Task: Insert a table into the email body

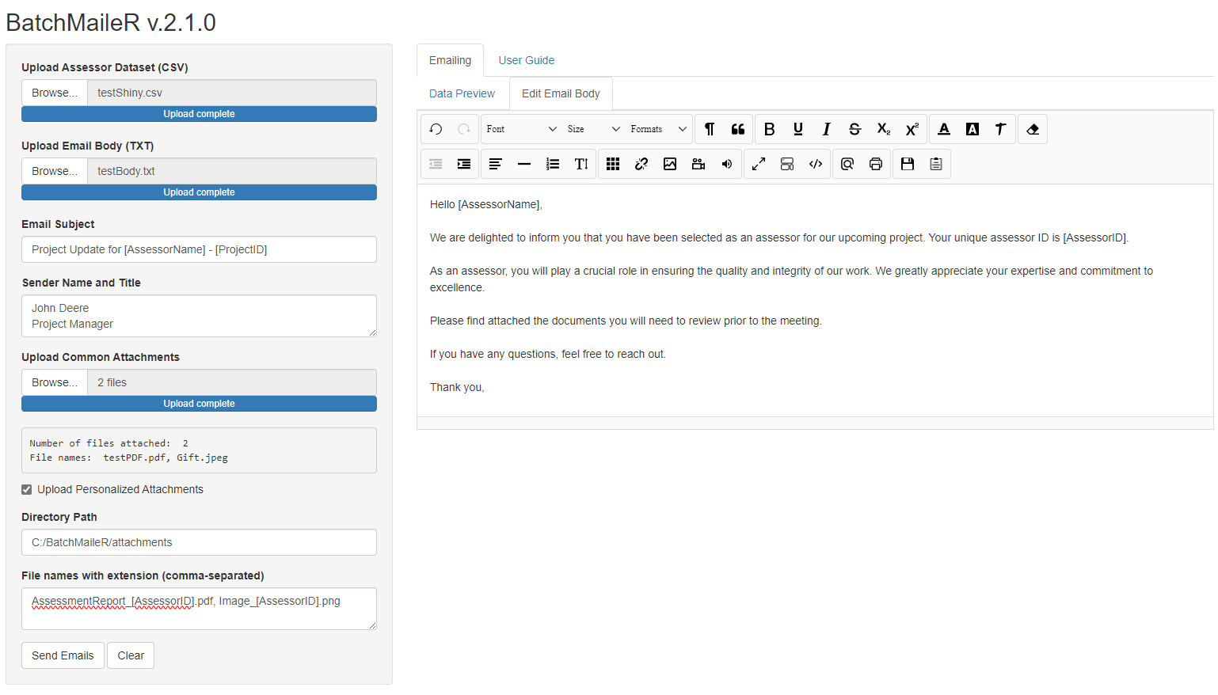Action: click(613, 164)
